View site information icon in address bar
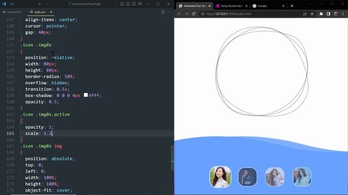The height and width of the screenshot is (195, 348). (x=202, y=14)
